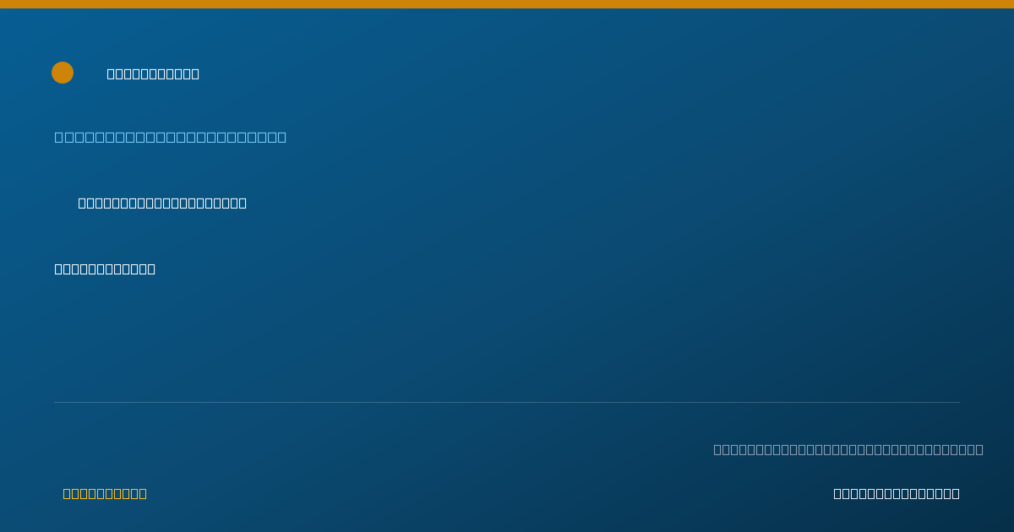Click the orange accent bar at top edge
The height and width of the screenshot is (532, 1014).
coord(507,4)
